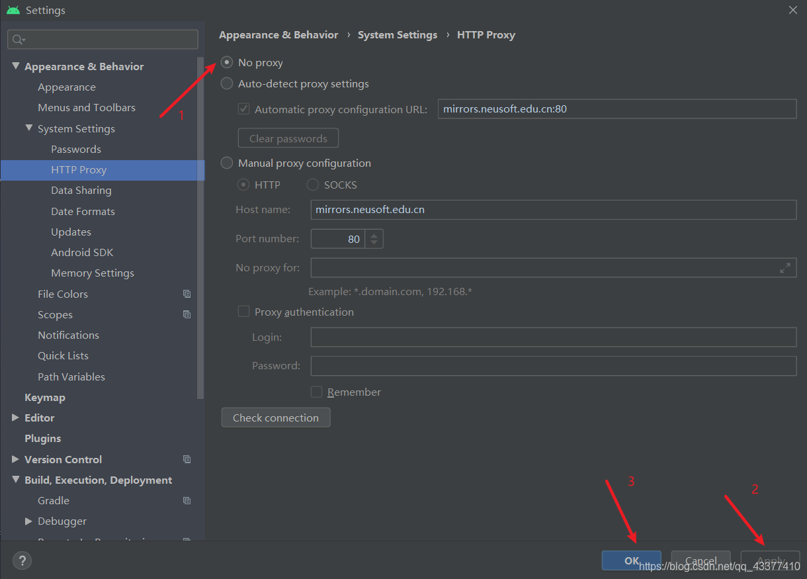Click the search magnifier icon in settings
Viewport: 807px width, 579px height.
click(18, 40)
